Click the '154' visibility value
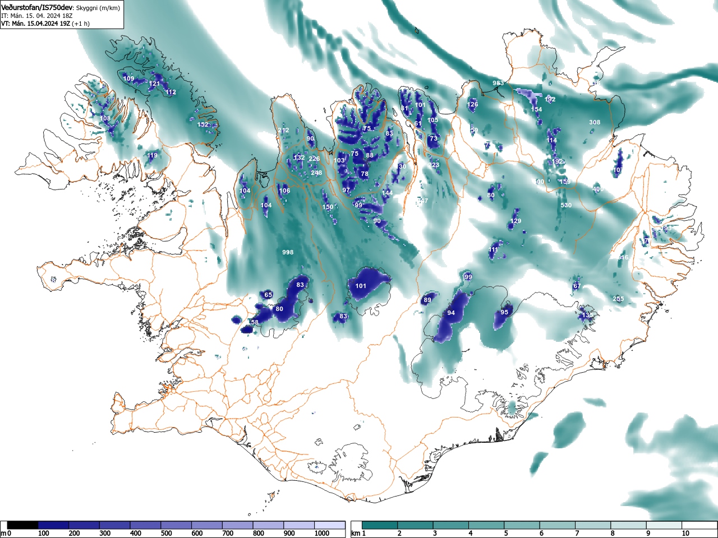The width and height of the screenshot is (718, 538). (537, 109)
